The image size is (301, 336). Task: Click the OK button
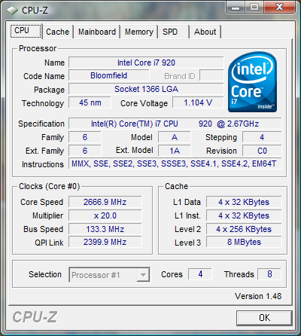(264, 318)
